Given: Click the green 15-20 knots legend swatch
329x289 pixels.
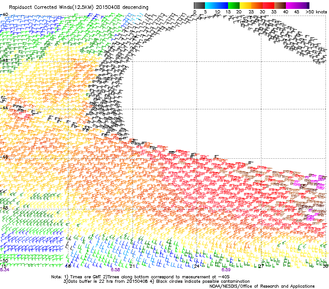Looking at the screenshot, I should 234,5.
